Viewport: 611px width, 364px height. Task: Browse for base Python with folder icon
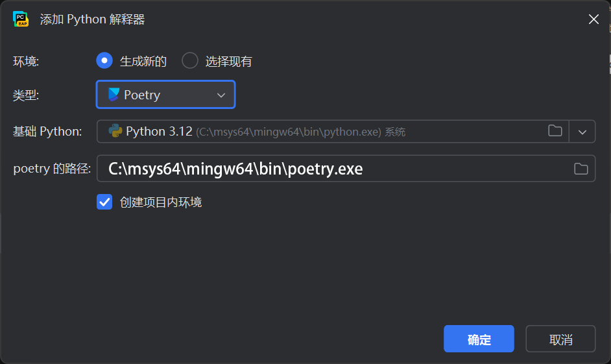[555, 131]
